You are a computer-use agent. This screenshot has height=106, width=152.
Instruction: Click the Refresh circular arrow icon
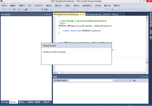pyautogui.click(x=74, y=10)
